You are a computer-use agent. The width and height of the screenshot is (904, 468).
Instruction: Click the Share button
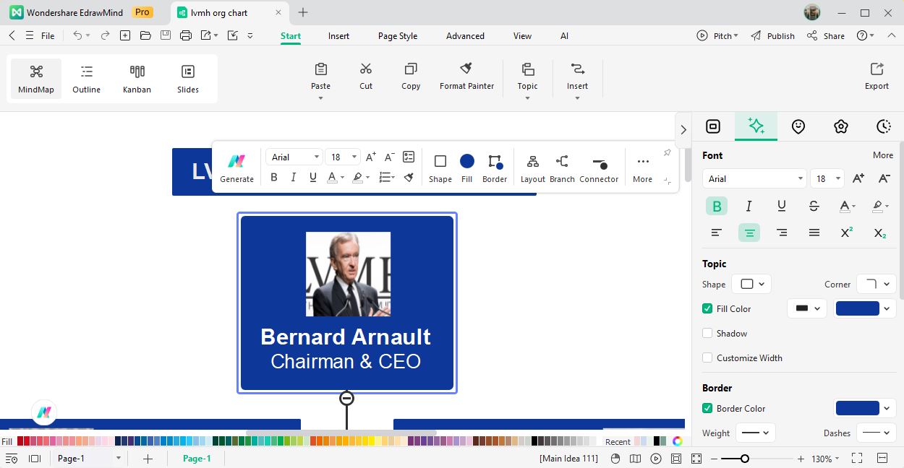825,35
